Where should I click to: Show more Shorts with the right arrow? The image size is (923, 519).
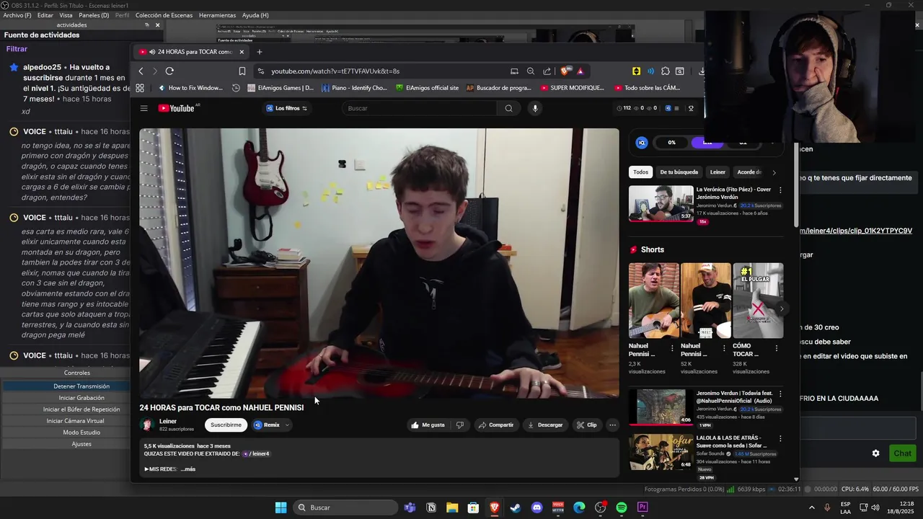782,309
